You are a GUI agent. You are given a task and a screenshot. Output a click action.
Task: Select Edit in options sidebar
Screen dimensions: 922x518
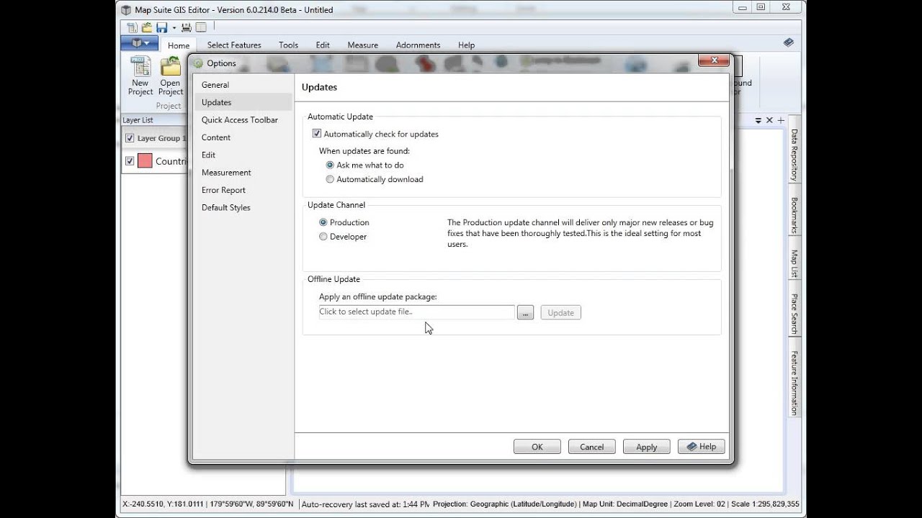coord(243,155)
